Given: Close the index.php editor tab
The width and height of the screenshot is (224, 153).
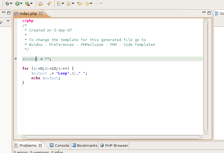Looking at the screenshot, I should click(41, 13).
